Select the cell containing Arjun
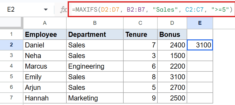Screen dimensions: 235x105 click(45, 87)
